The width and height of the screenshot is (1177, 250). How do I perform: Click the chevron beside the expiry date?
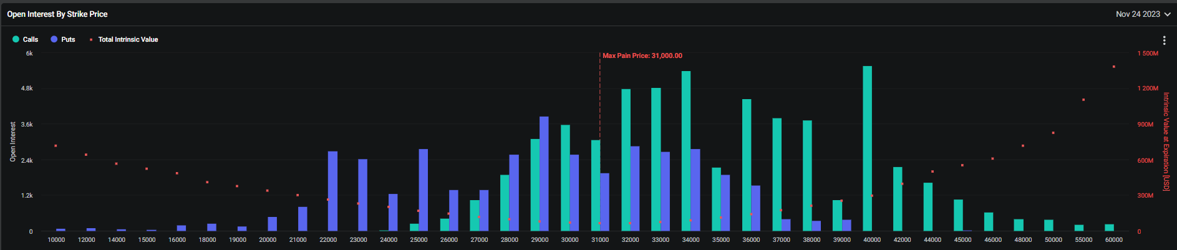pos(1167,14)
